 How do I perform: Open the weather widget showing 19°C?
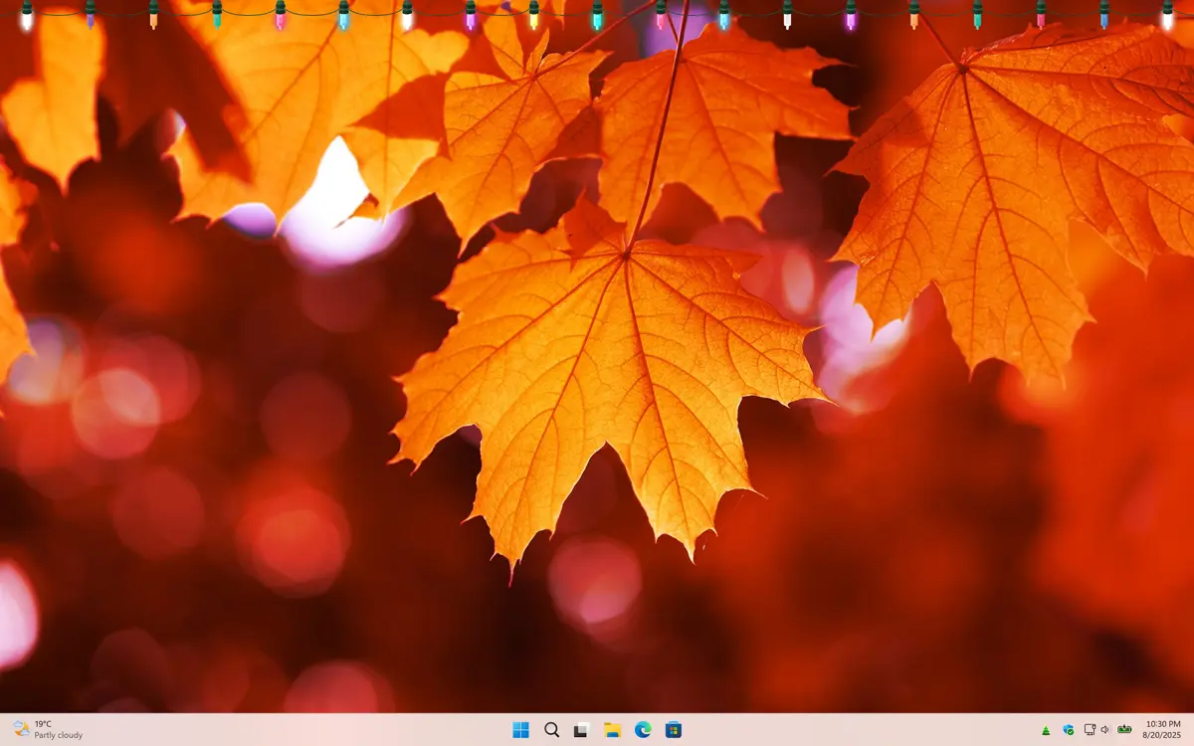(45, 722)
